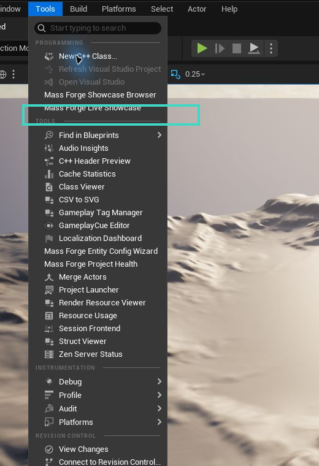Click the Eject play button

253,48
